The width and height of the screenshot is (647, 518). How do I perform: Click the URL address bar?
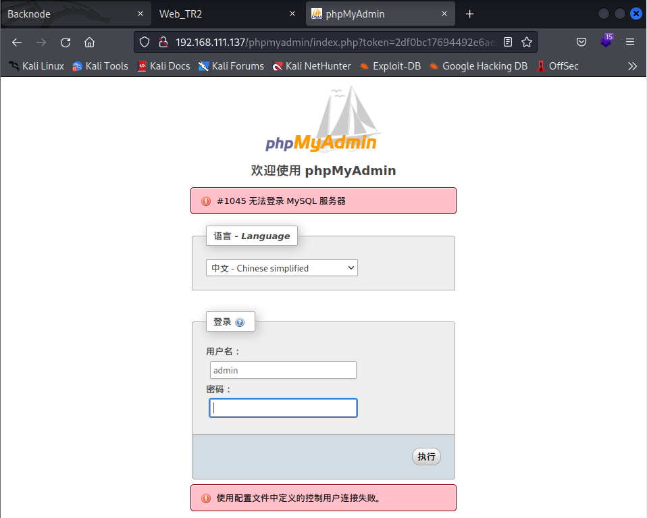pyautogui.click(x=335, y=42)
